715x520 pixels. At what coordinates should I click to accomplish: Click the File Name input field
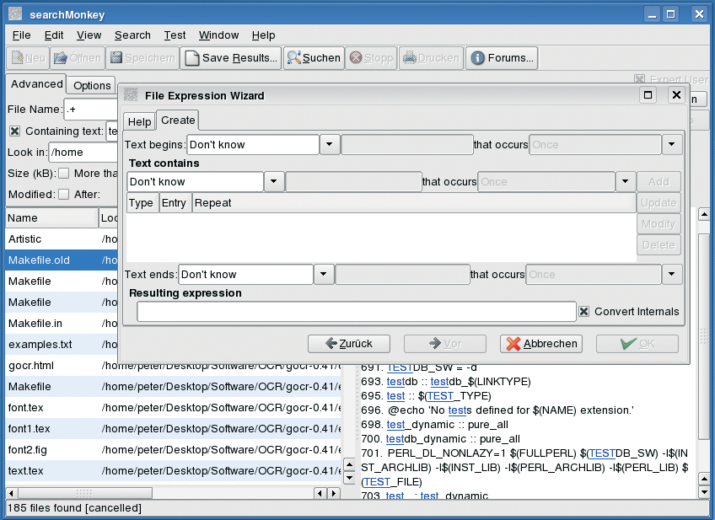coord(91,110)
